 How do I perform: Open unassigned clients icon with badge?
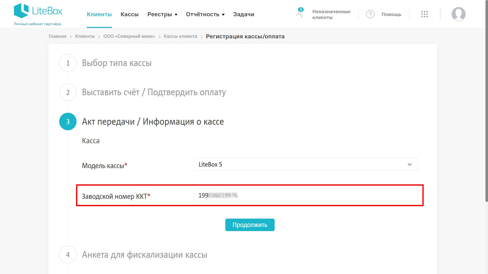300,12
